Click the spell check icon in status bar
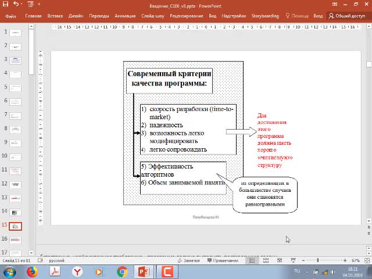372x279 pixels. click(40, 260)
